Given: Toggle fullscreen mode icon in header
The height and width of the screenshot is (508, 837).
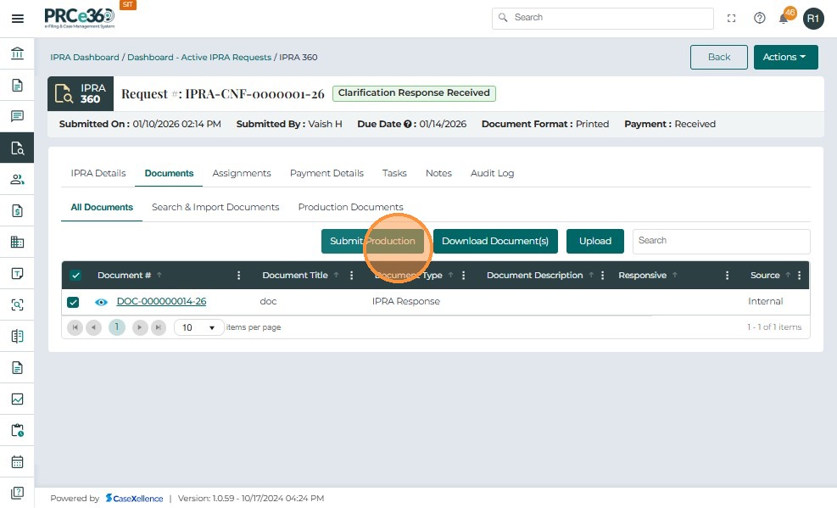Looking at the screenshot, I should coord(731,18).
